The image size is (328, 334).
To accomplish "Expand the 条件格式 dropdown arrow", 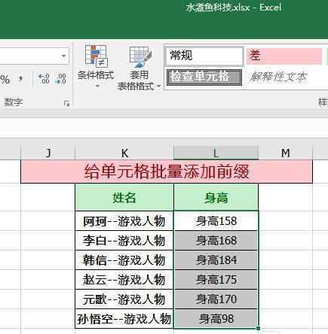I will tap(97, 87).
